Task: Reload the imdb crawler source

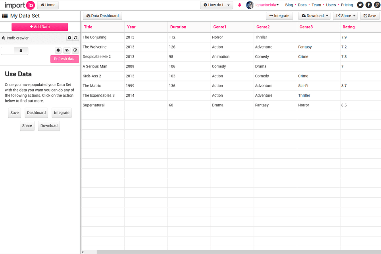Action: 76,38
